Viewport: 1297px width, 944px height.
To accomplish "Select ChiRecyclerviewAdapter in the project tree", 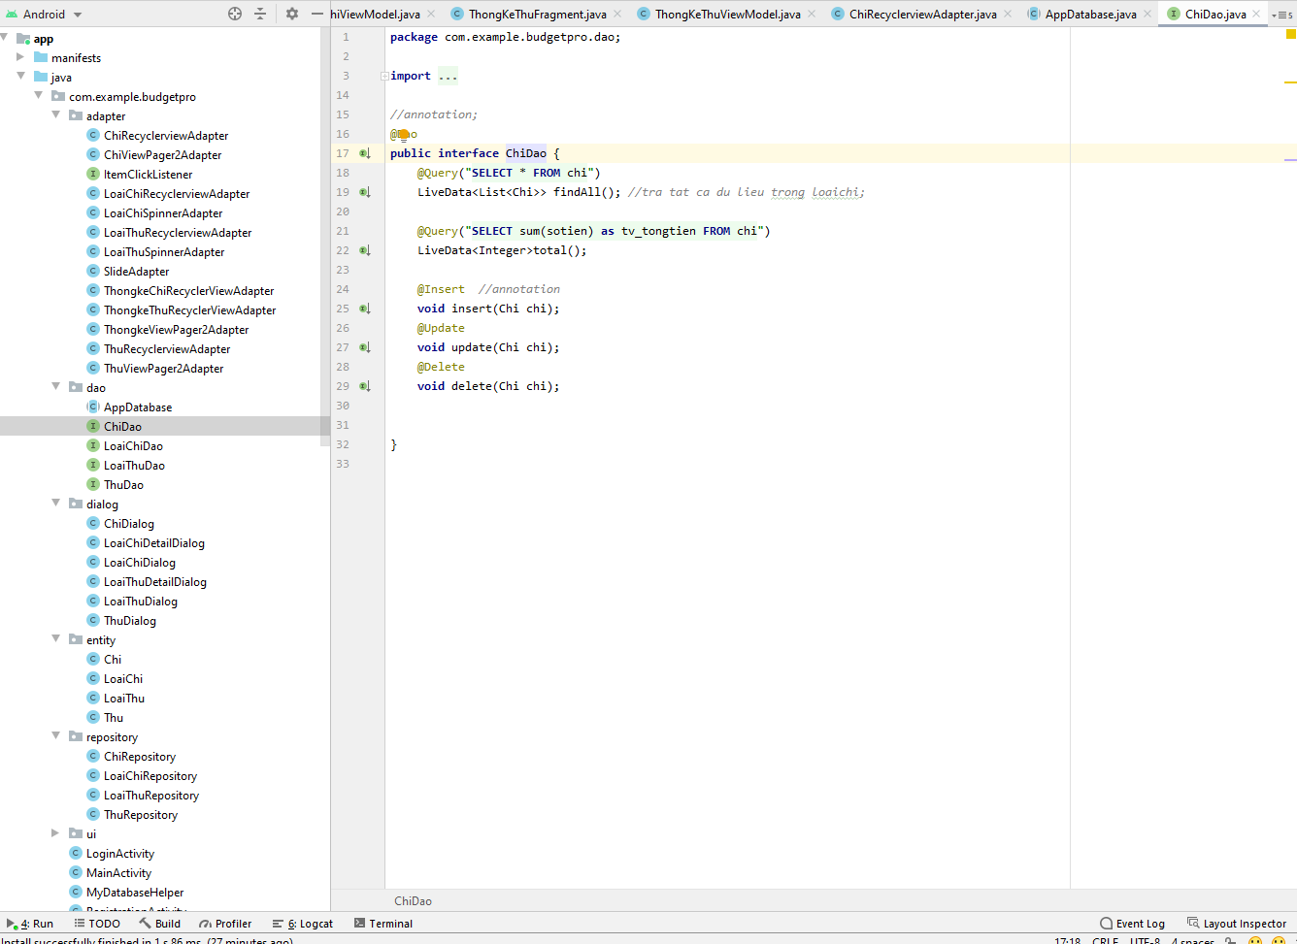I will [x=166, y=135].
